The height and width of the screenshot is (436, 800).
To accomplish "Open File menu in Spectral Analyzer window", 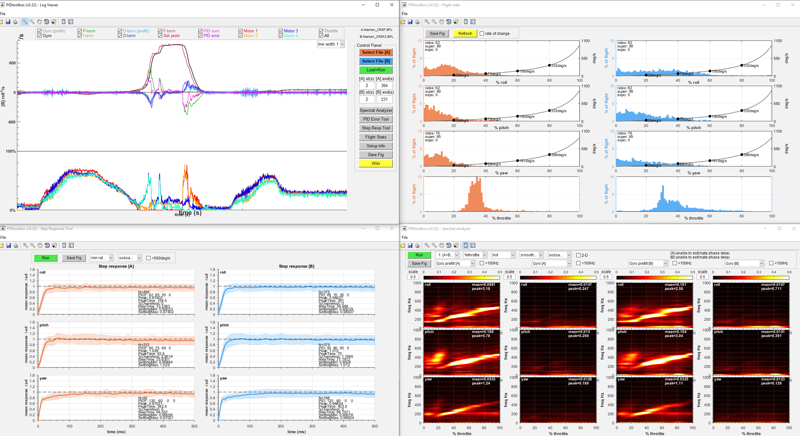I will (x=405, y=237).
